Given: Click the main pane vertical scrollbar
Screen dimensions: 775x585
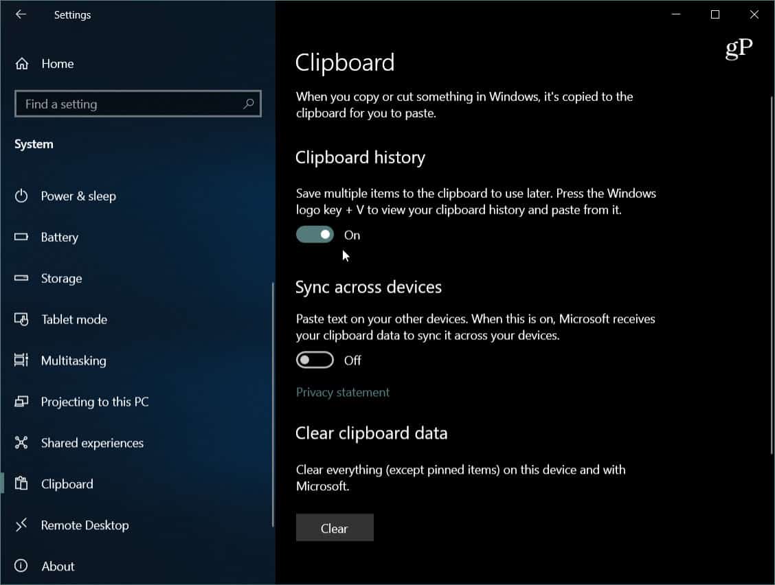Looking at the screenshot, I should tap(772, 275).
